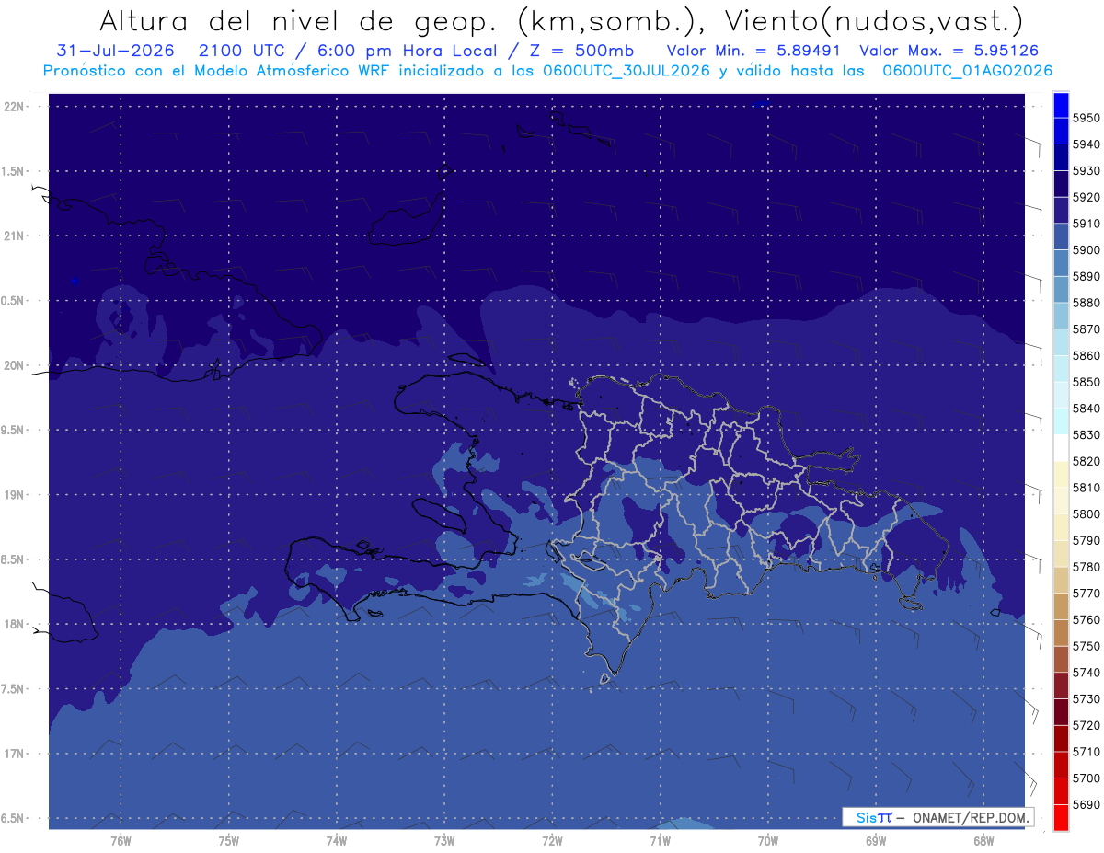Click the 18N latitude axis label
Screen dimensions: 1104x853
click(15, 625)
